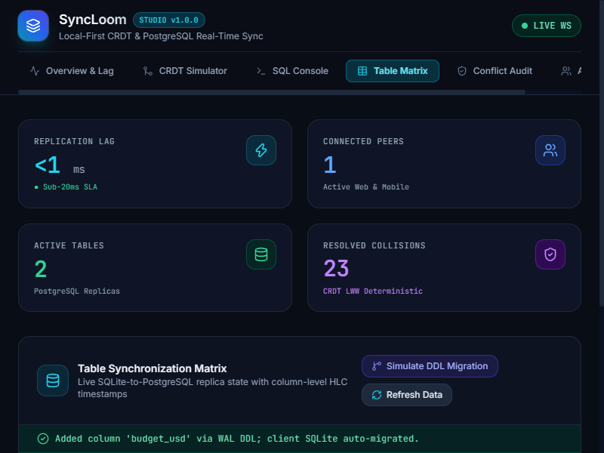Click the Connected Peers users icon
604x453 pixels.
550,150
